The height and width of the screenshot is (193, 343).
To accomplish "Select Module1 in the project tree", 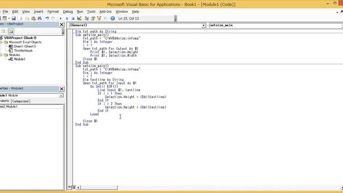I will [x=19, y=59].
